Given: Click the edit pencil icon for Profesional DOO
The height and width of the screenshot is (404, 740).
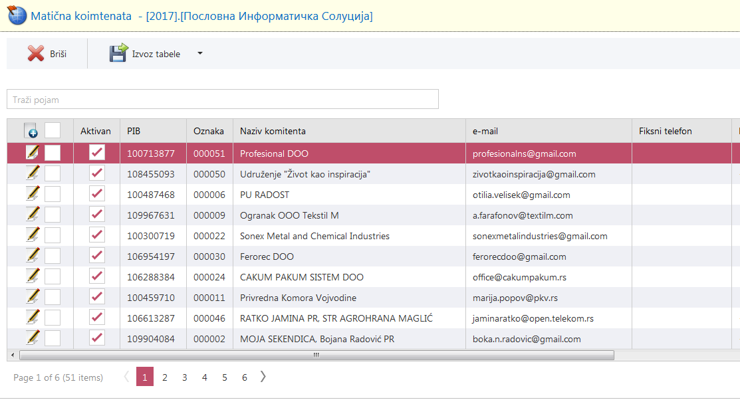Looking at the screenshot, I should click(x=32, y=153).
